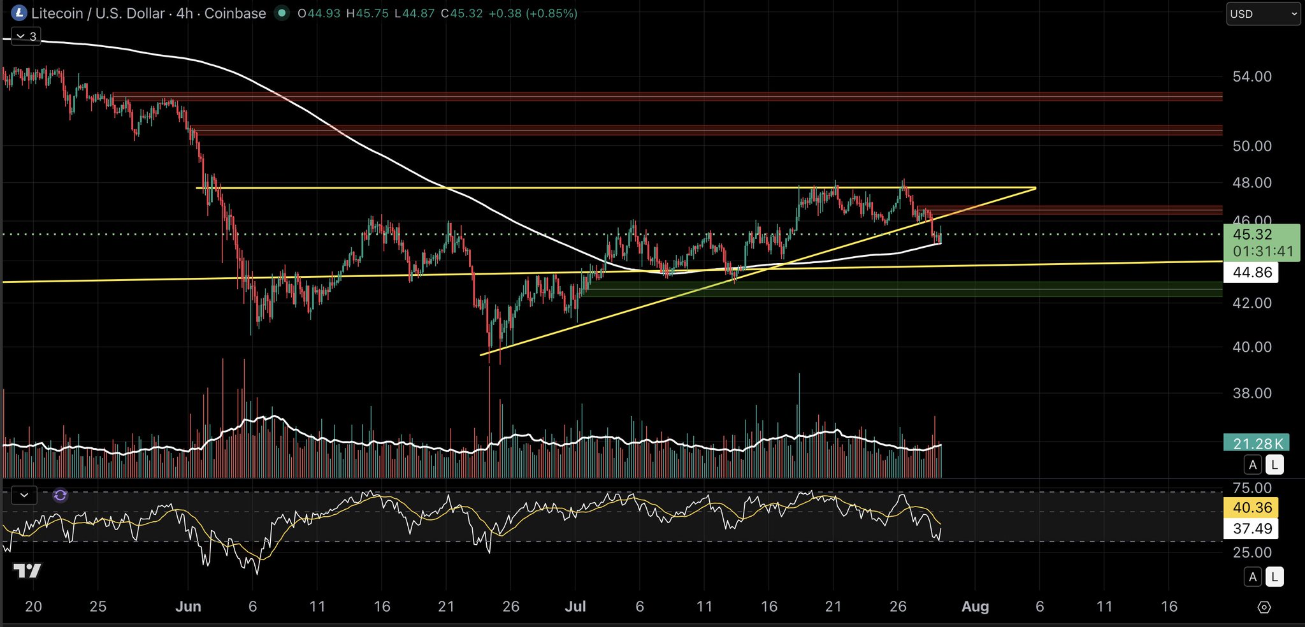The image size is (1305, 627).
Task: Click the 25 date label on the time axis
Action: 98,607
